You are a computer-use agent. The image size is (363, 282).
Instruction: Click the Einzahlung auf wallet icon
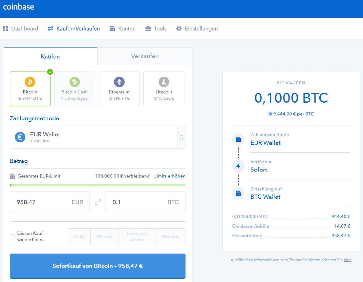(x=238, y=193)
